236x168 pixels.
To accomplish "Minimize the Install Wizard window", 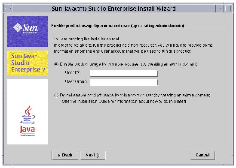I will pos(220,9).
